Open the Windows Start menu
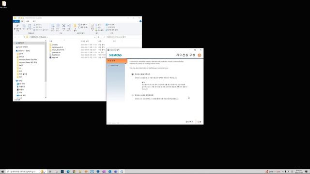The width and height of the screenshot is (310, 174). click(2, 172)
